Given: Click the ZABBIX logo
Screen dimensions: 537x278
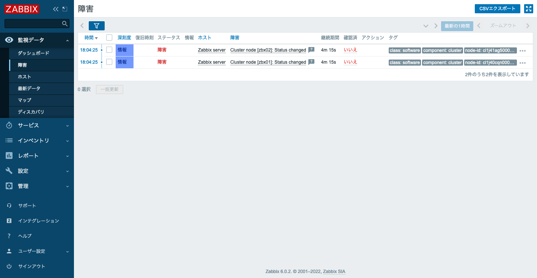Looking at the screenshot, I should (22, 8).
